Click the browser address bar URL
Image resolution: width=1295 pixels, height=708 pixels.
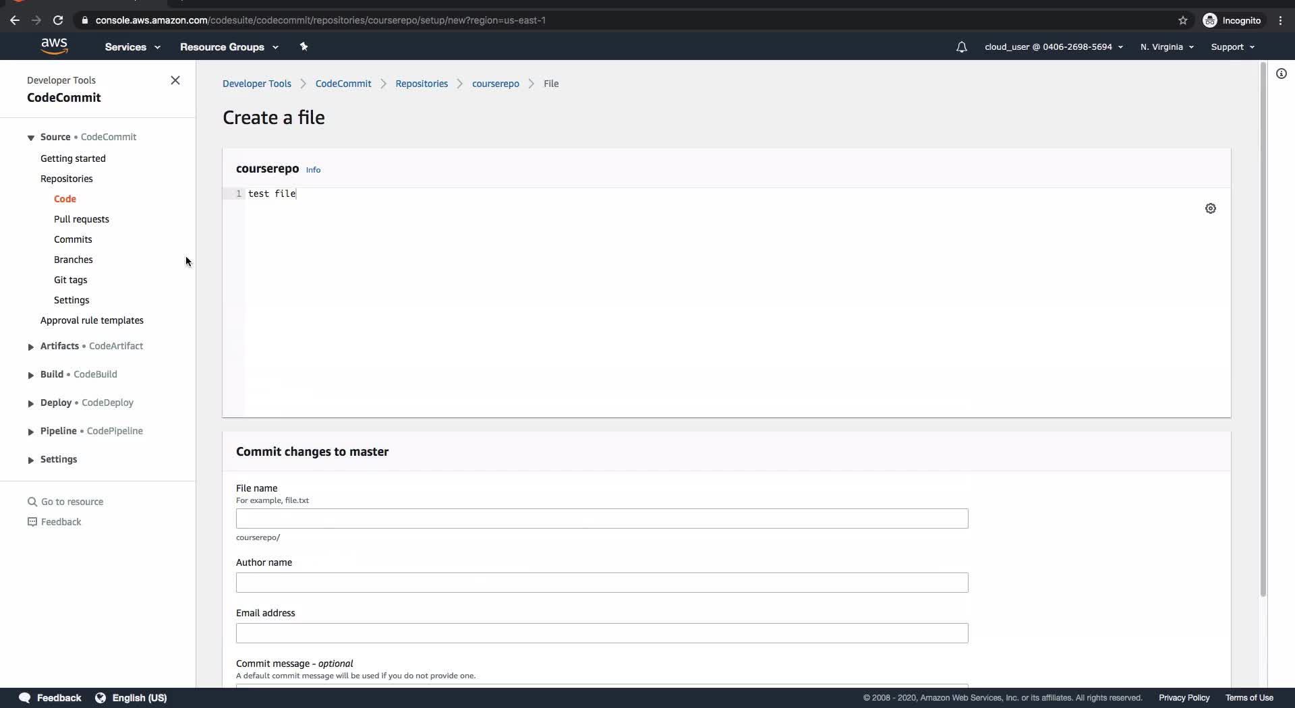pos(320,20)
